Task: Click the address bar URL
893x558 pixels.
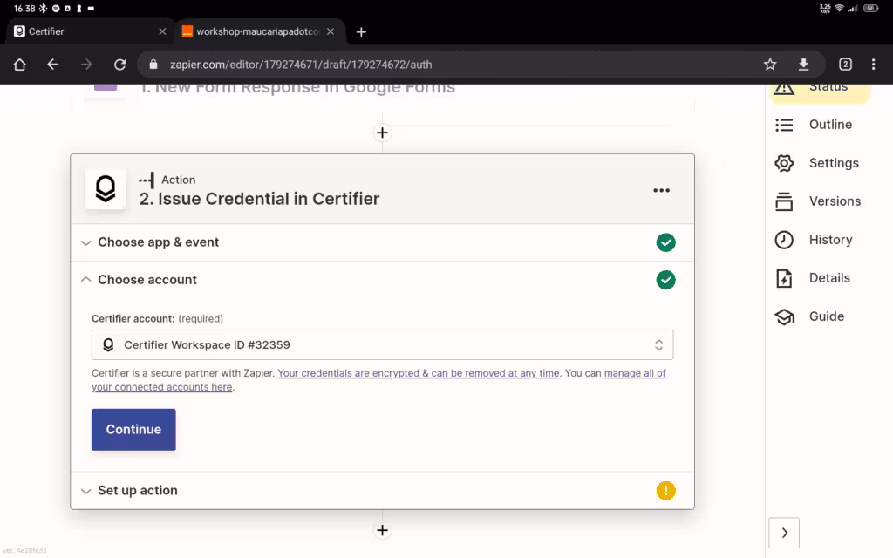Action: pyautogui.click(x=301, y=65)
